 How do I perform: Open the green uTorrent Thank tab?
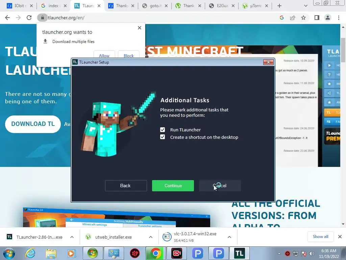[189, 6]
